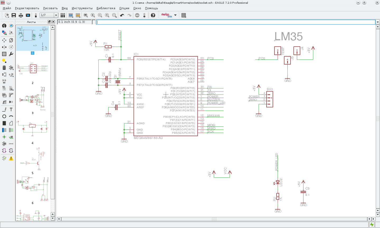380x228 pixels.
Task: Run ERC warning triangle check
Action: [11, 158]
